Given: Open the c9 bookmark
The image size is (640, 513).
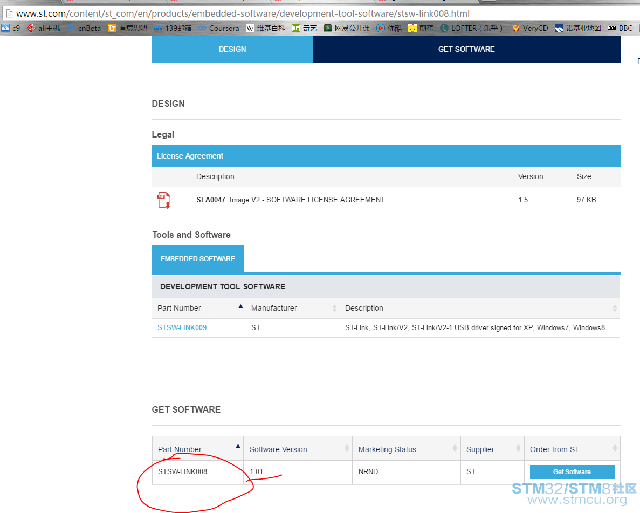Looking at the screenshot, I should [11, 28].
